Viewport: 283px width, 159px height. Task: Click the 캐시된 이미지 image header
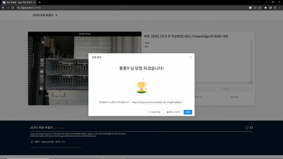[85, 34]
